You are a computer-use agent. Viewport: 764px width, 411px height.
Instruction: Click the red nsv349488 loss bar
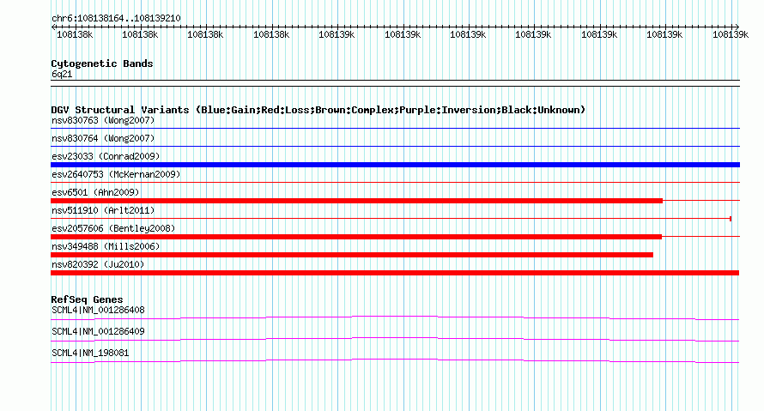pos(352,255)
